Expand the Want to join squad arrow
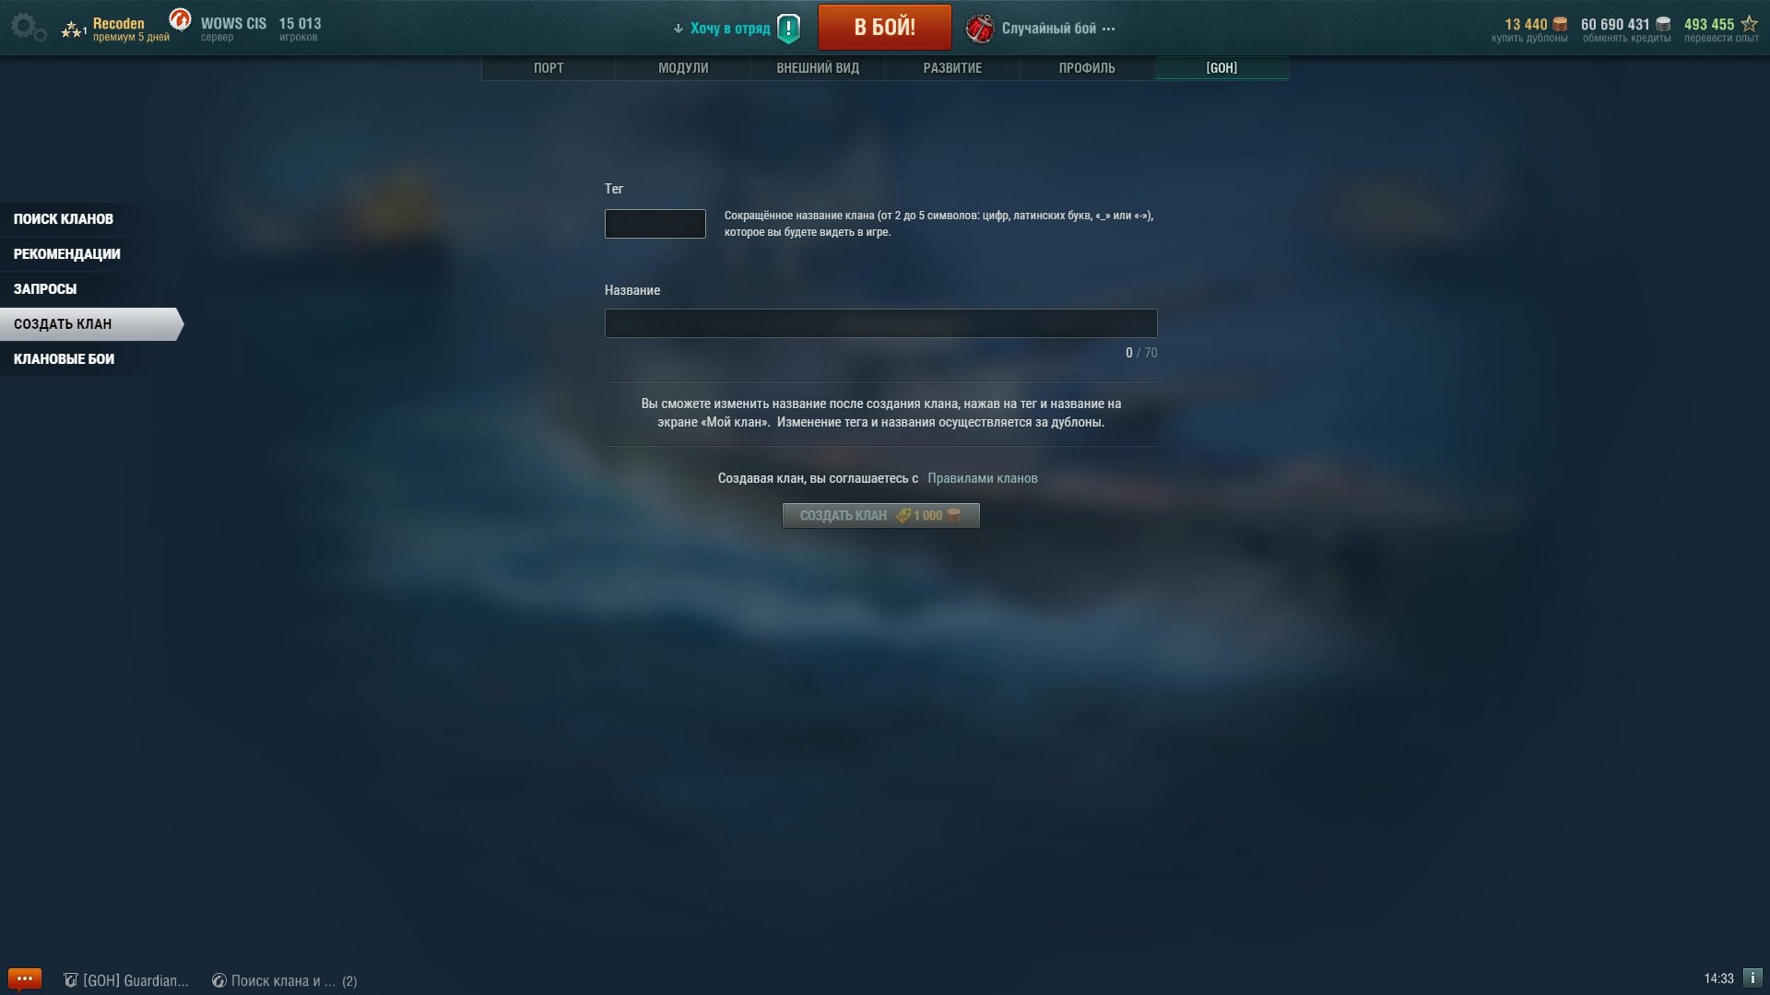The width and height of the screenshot is (1770, 995). pos(678,29)
